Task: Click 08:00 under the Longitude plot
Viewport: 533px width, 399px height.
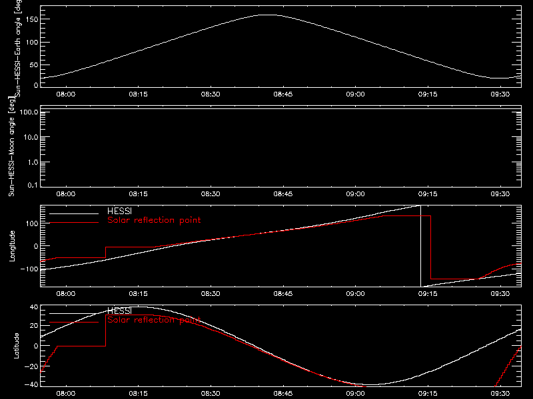Action: (x=65, y=294)
